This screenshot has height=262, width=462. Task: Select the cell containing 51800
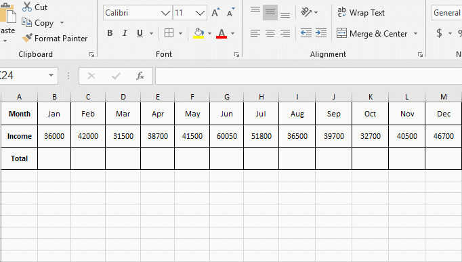pyautogui.click(x=261, y=136)
